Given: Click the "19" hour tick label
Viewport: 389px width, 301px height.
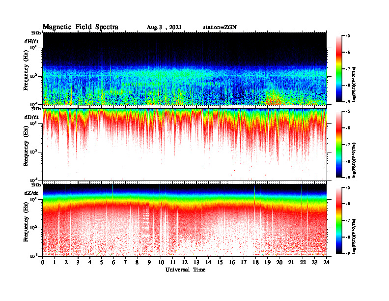Looking at the screenshot, I should (267, 262).
